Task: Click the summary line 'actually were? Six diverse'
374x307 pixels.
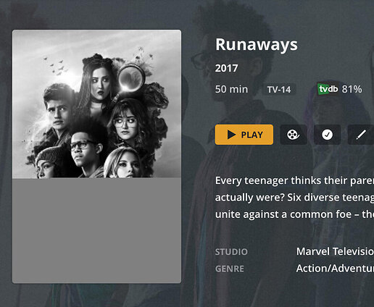Action: [294, 198]
